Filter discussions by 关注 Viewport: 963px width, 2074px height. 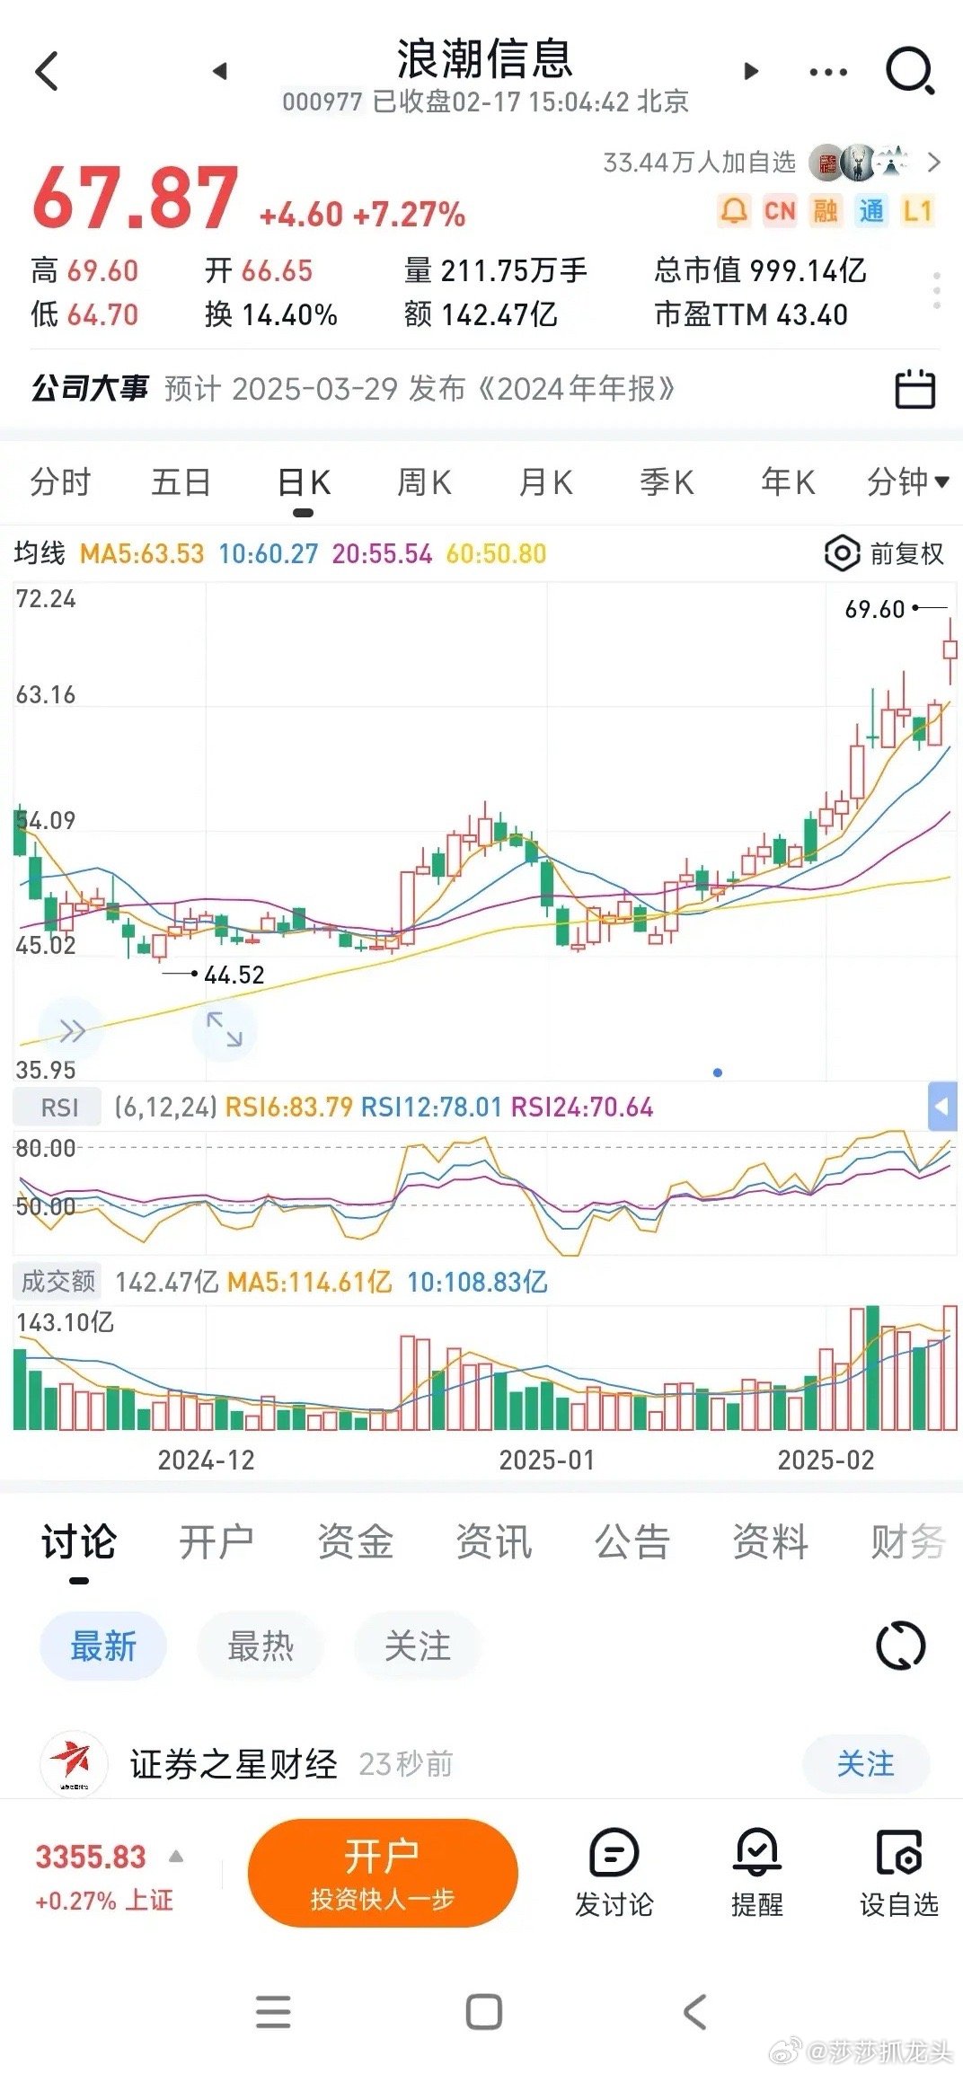(x=418, y=1646)
